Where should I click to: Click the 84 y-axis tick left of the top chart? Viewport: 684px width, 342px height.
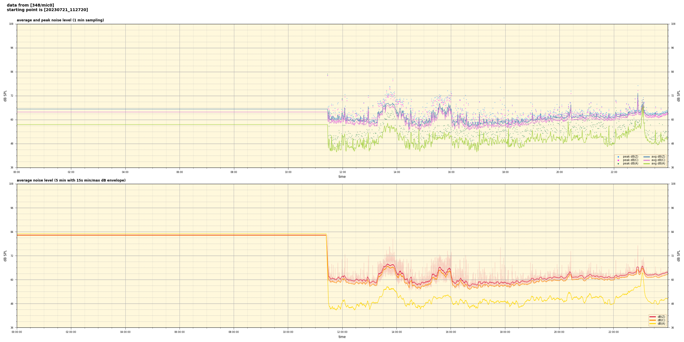click(12, 72)
